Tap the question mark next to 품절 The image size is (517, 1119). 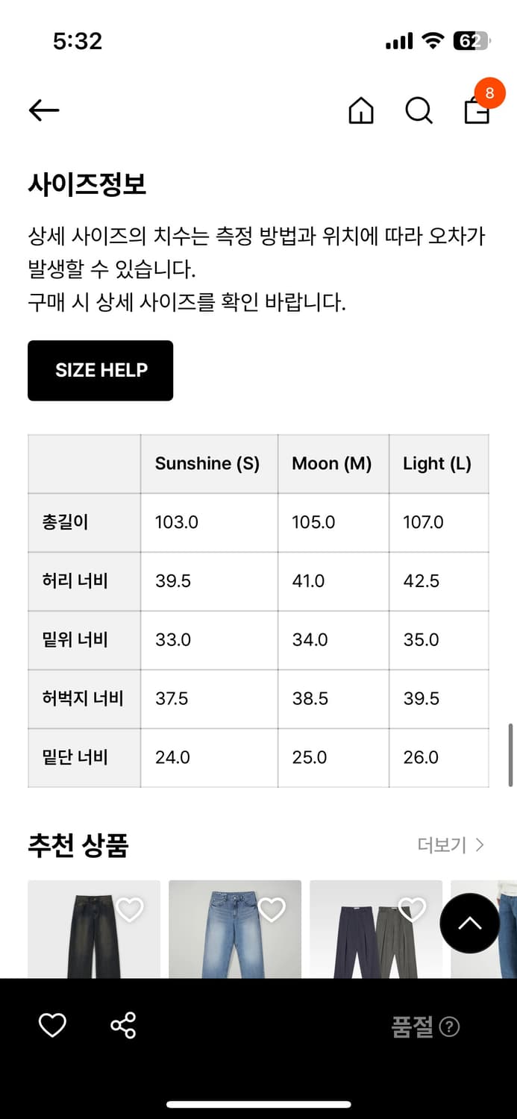(x=449, y=1026)
